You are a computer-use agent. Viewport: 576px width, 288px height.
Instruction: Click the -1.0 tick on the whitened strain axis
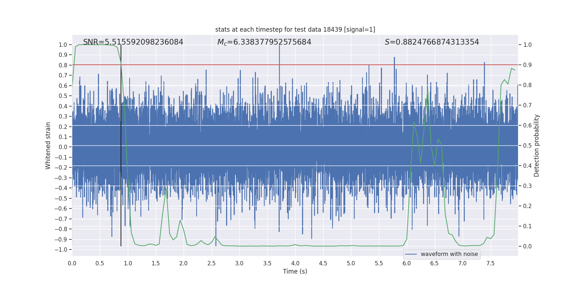click(x=62, y=249)
